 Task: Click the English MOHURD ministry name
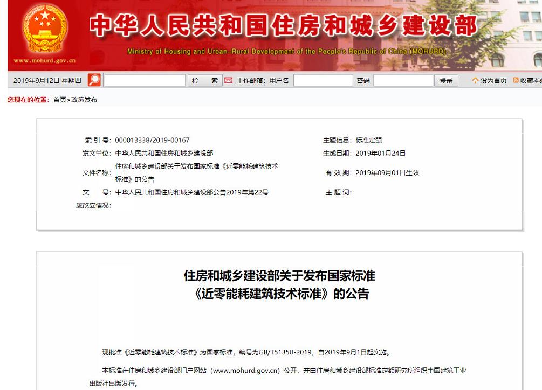(x=286, y=52)
